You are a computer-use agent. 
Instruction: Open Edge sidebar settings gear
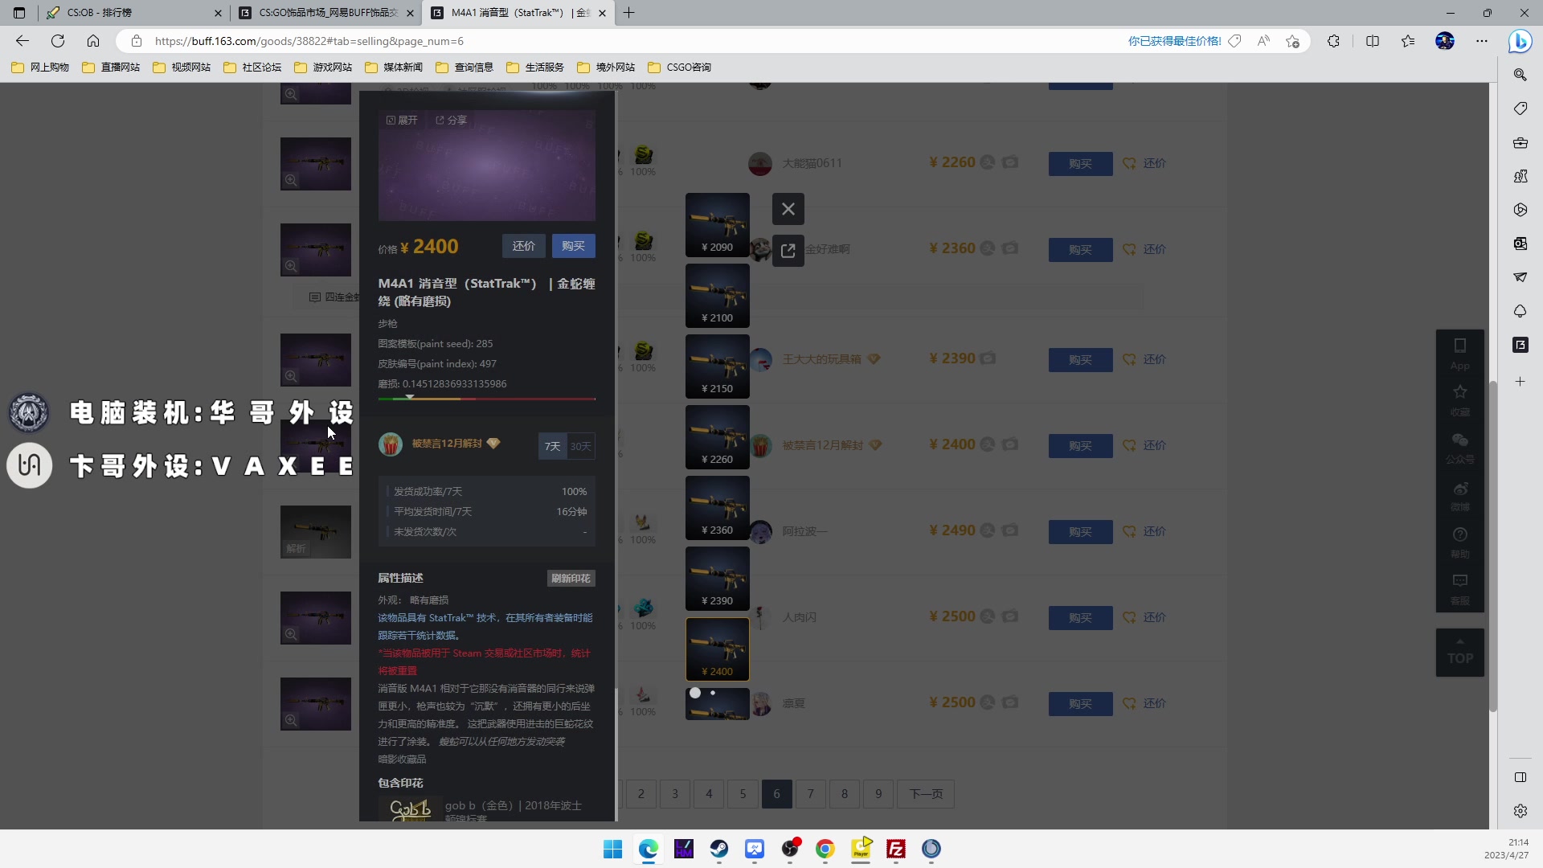1520,811
